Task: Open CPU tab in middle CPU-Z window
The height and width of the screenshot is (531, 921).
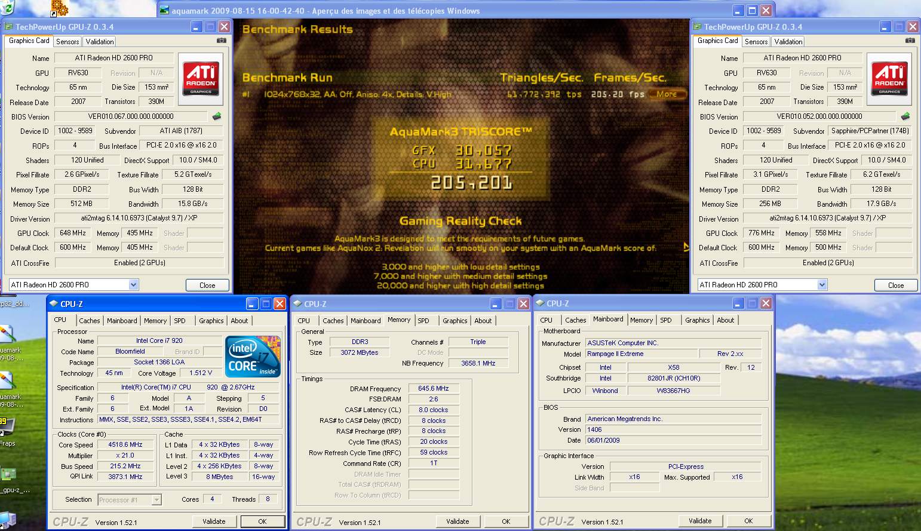Action: tap(304, 321)
